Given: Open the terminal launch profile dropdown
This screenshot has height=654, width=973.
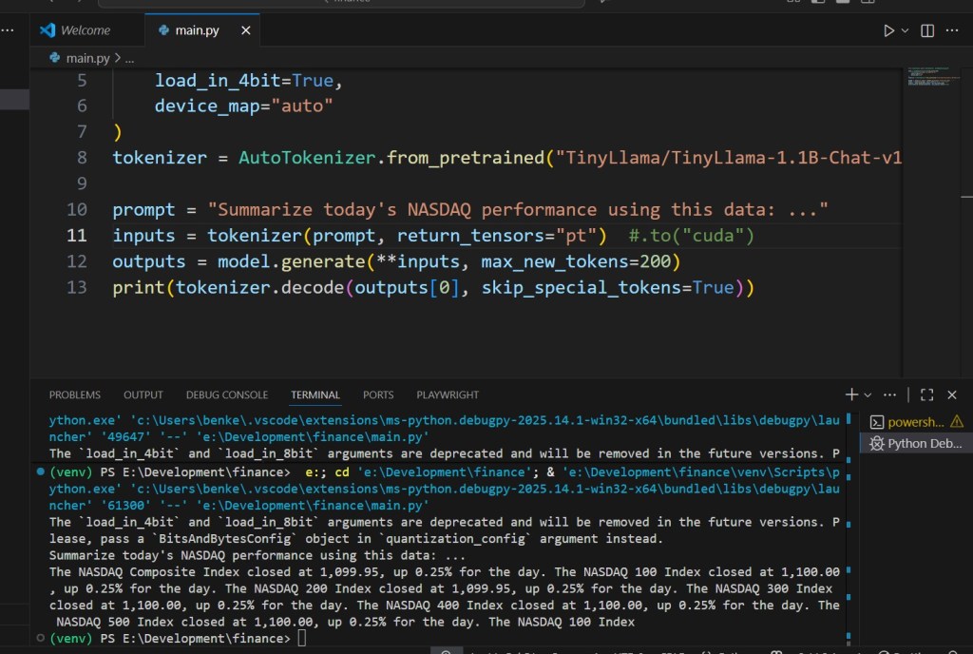Looking at the screenshot, I should pos(868,395).
